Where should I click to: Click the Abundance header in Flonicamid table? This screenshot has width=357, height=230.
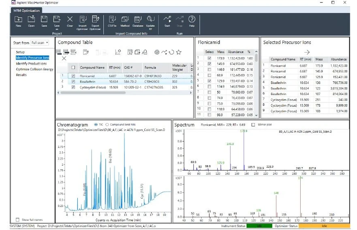click(236, 52)
